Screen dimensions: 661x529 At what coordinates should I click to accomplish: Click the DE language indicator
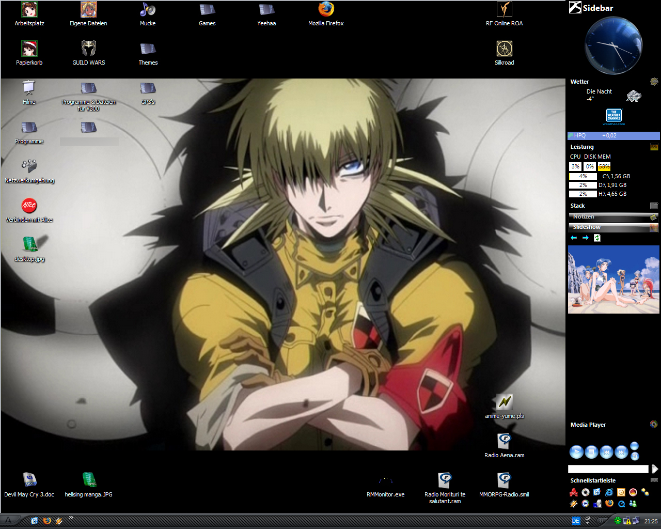576,521
